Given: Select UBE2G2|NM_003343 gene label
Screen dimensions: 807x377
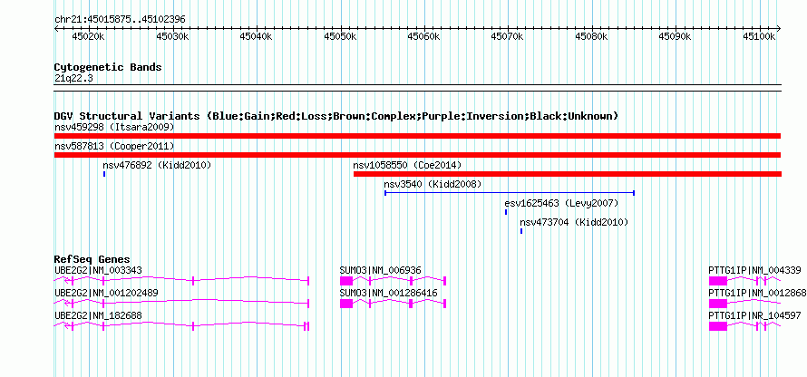Looking at the screenshot, I should point(98,270).
